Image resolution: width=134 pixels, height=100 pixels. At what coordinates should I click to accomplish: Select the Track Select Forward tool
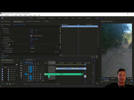pos(21,63)
